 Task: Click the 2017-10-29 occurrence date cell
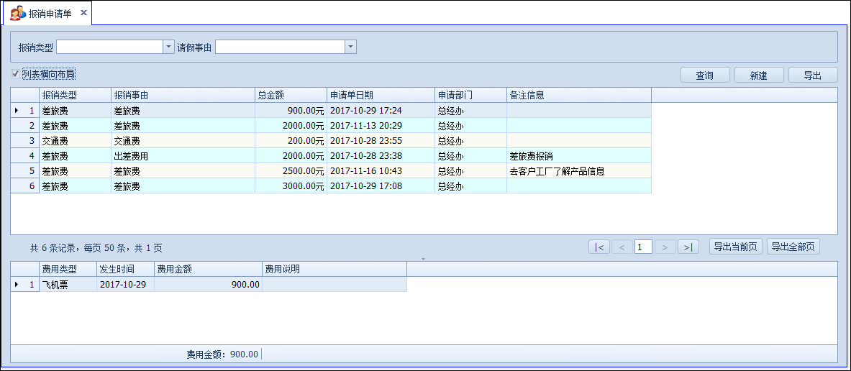point(125,284)
